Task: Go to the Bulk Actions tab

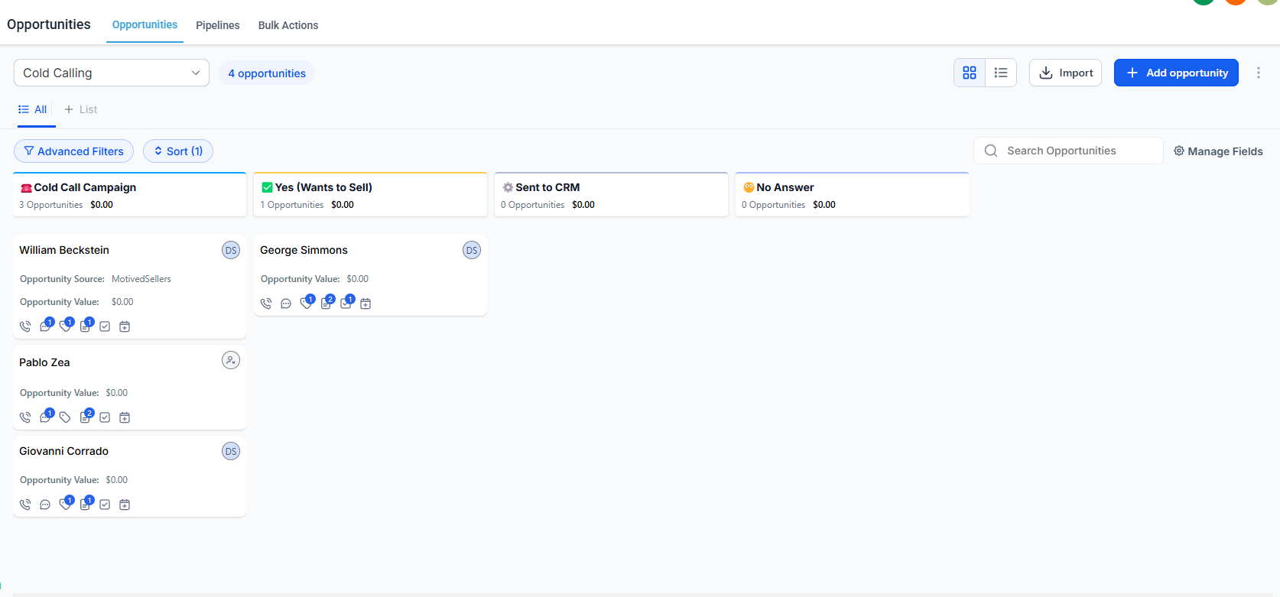Action: 288,25
